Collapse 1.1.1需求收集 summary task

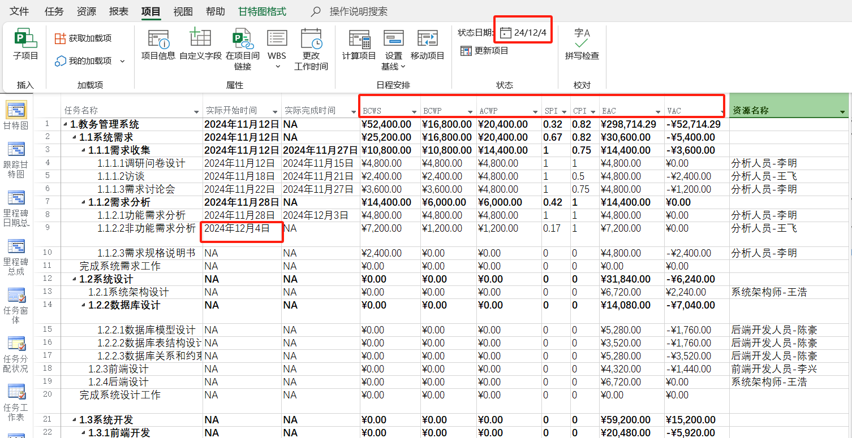tap(84, 150)
